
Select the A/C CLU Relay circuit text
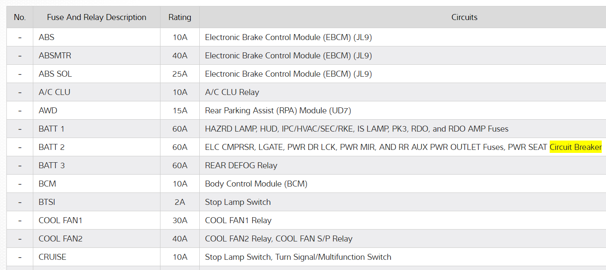[x=232, y=92]
